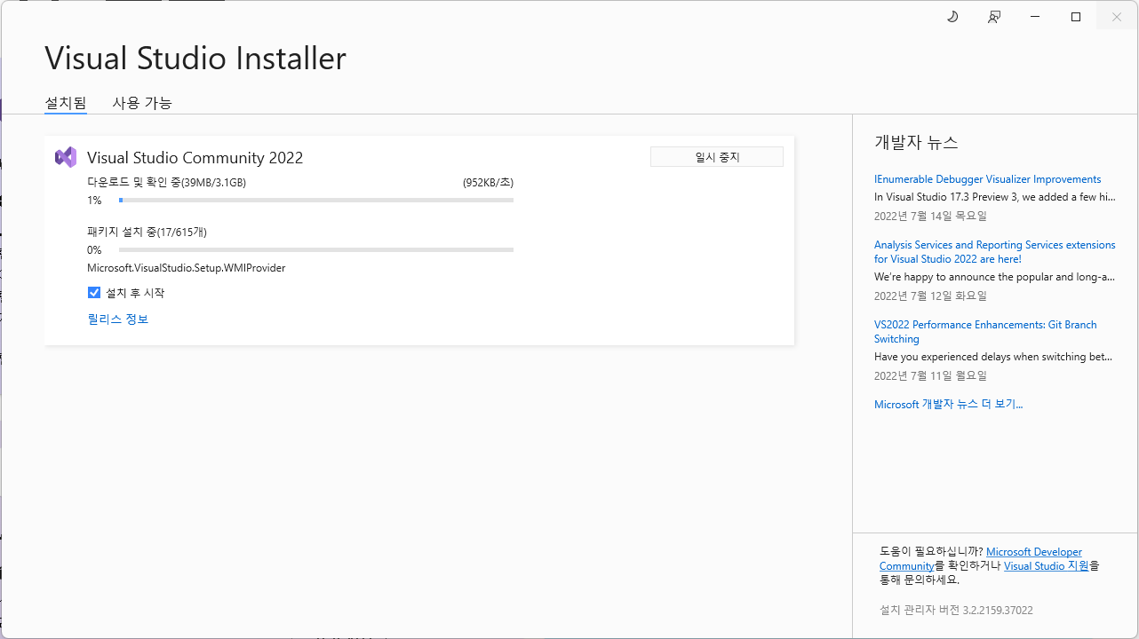1139x639 pixels.
Task: Click the Visual Studio Community purple logo
Action: [66, 157]
